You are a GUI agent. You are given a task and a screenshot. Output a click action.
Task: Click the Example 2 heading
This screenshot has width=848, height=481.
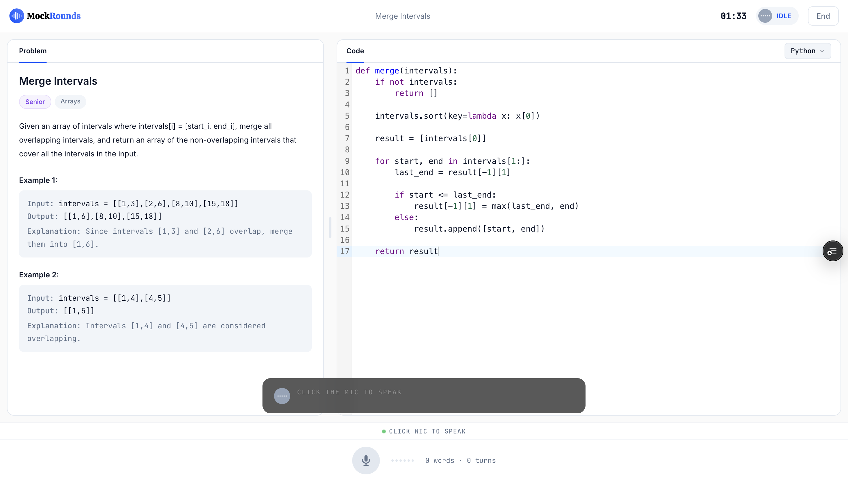pyautogui.click(x=39, y=275)
